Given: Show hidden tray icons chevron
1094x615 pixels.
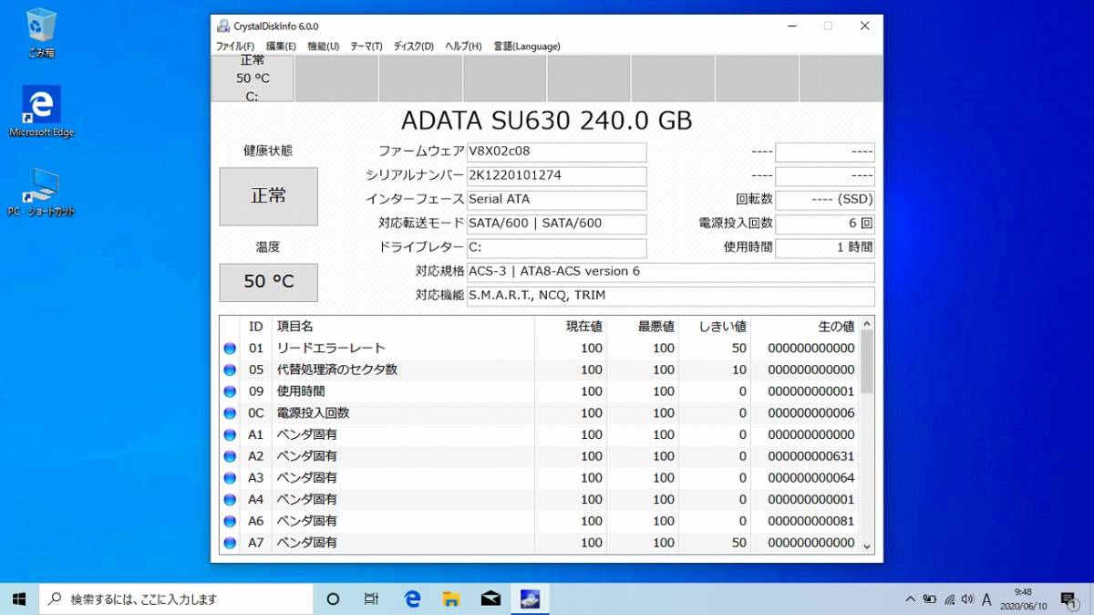Looking at the screenshot, I should pos(910,599).
